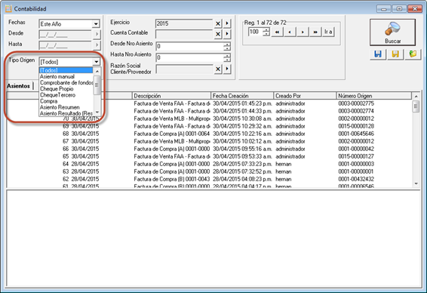
Task: Select 'ChequeTercero' option
Action: [66, 95]
